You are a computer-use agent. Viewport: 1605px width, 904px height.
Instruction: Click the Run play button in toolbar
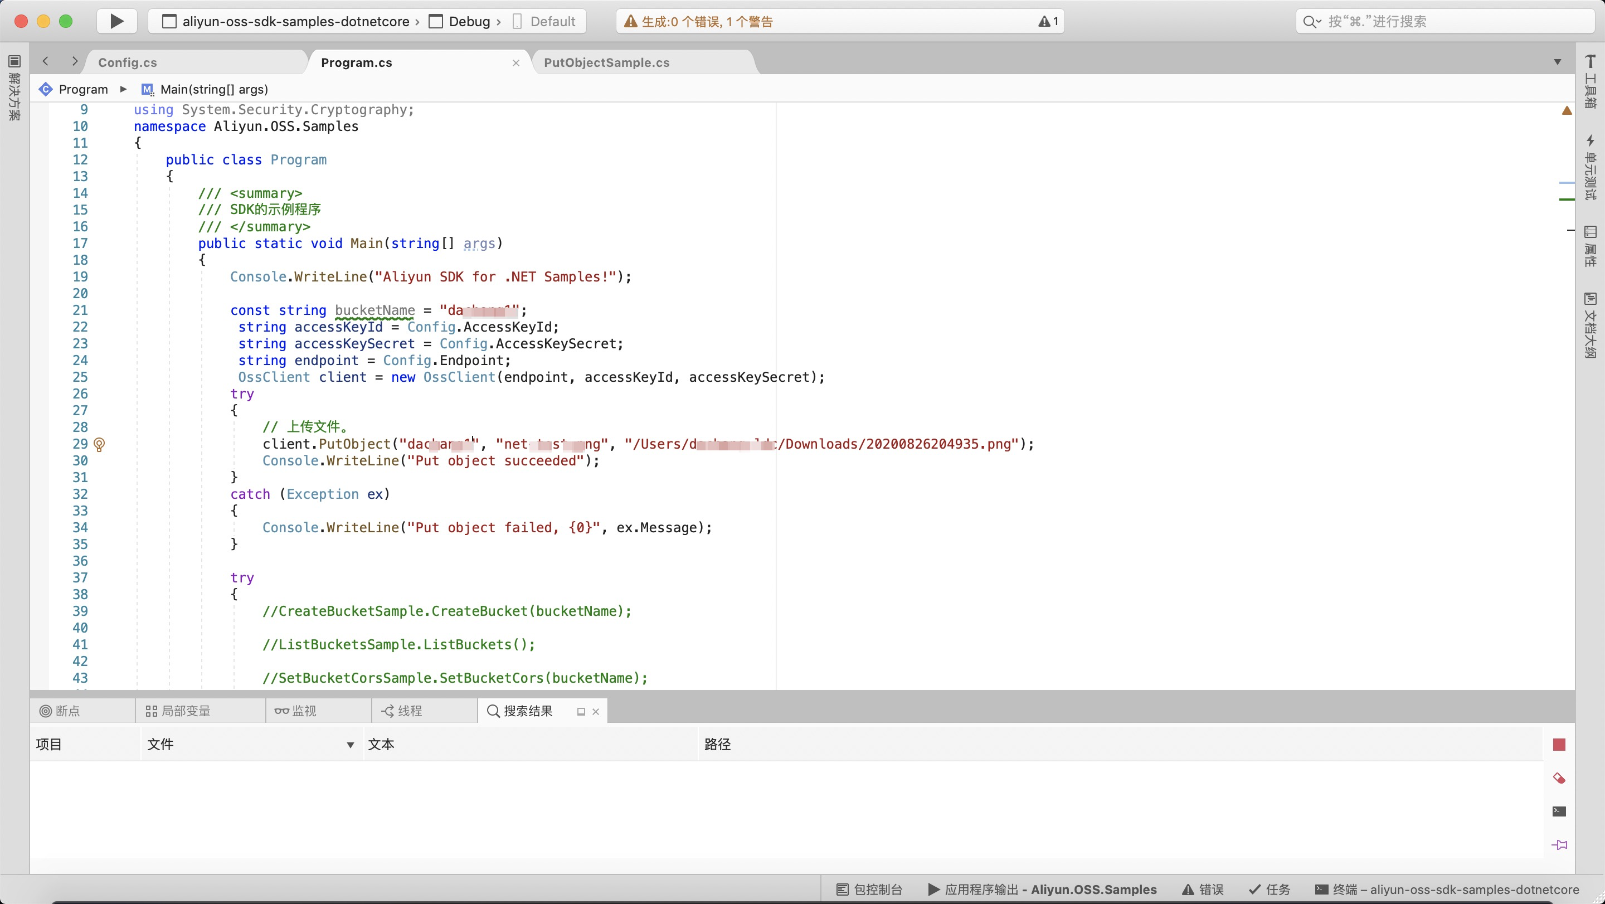pyautogui.click(x=116, y=21)
